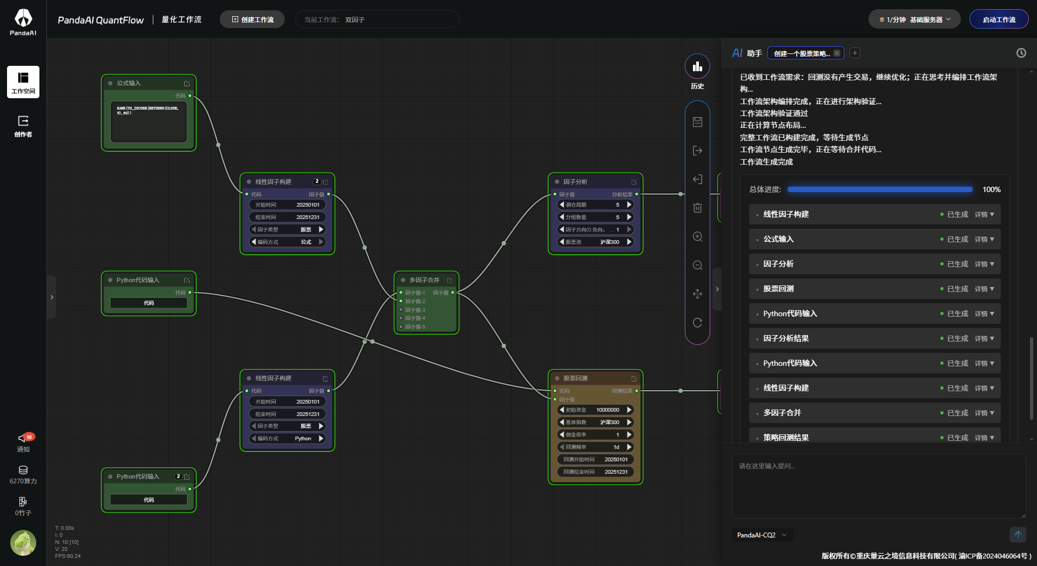This screenshot has width=1037, height=566.
Task: Click the refresh icon in canvas toolbar
Action: (x=697, y=322)
